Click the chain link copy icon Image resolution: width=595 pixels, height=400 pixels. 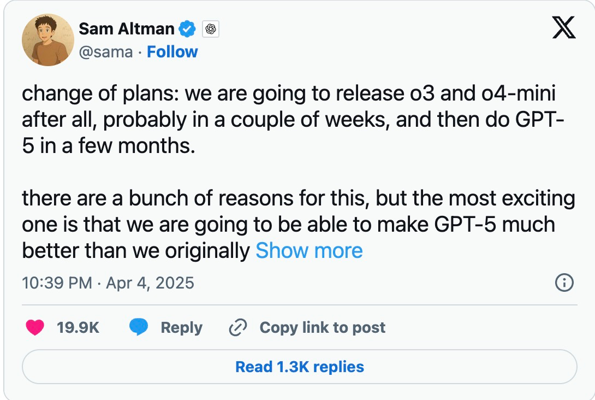point(239,327)
